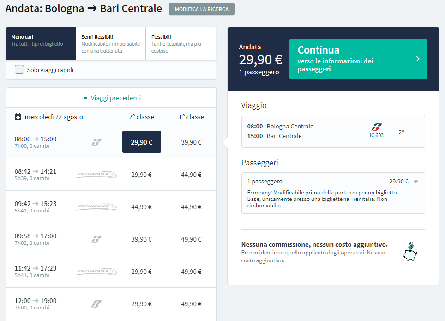The width and height of the screenshot is (445, 321).
Task: Click the Modifica la ricerca button
Action: point(202,9)
